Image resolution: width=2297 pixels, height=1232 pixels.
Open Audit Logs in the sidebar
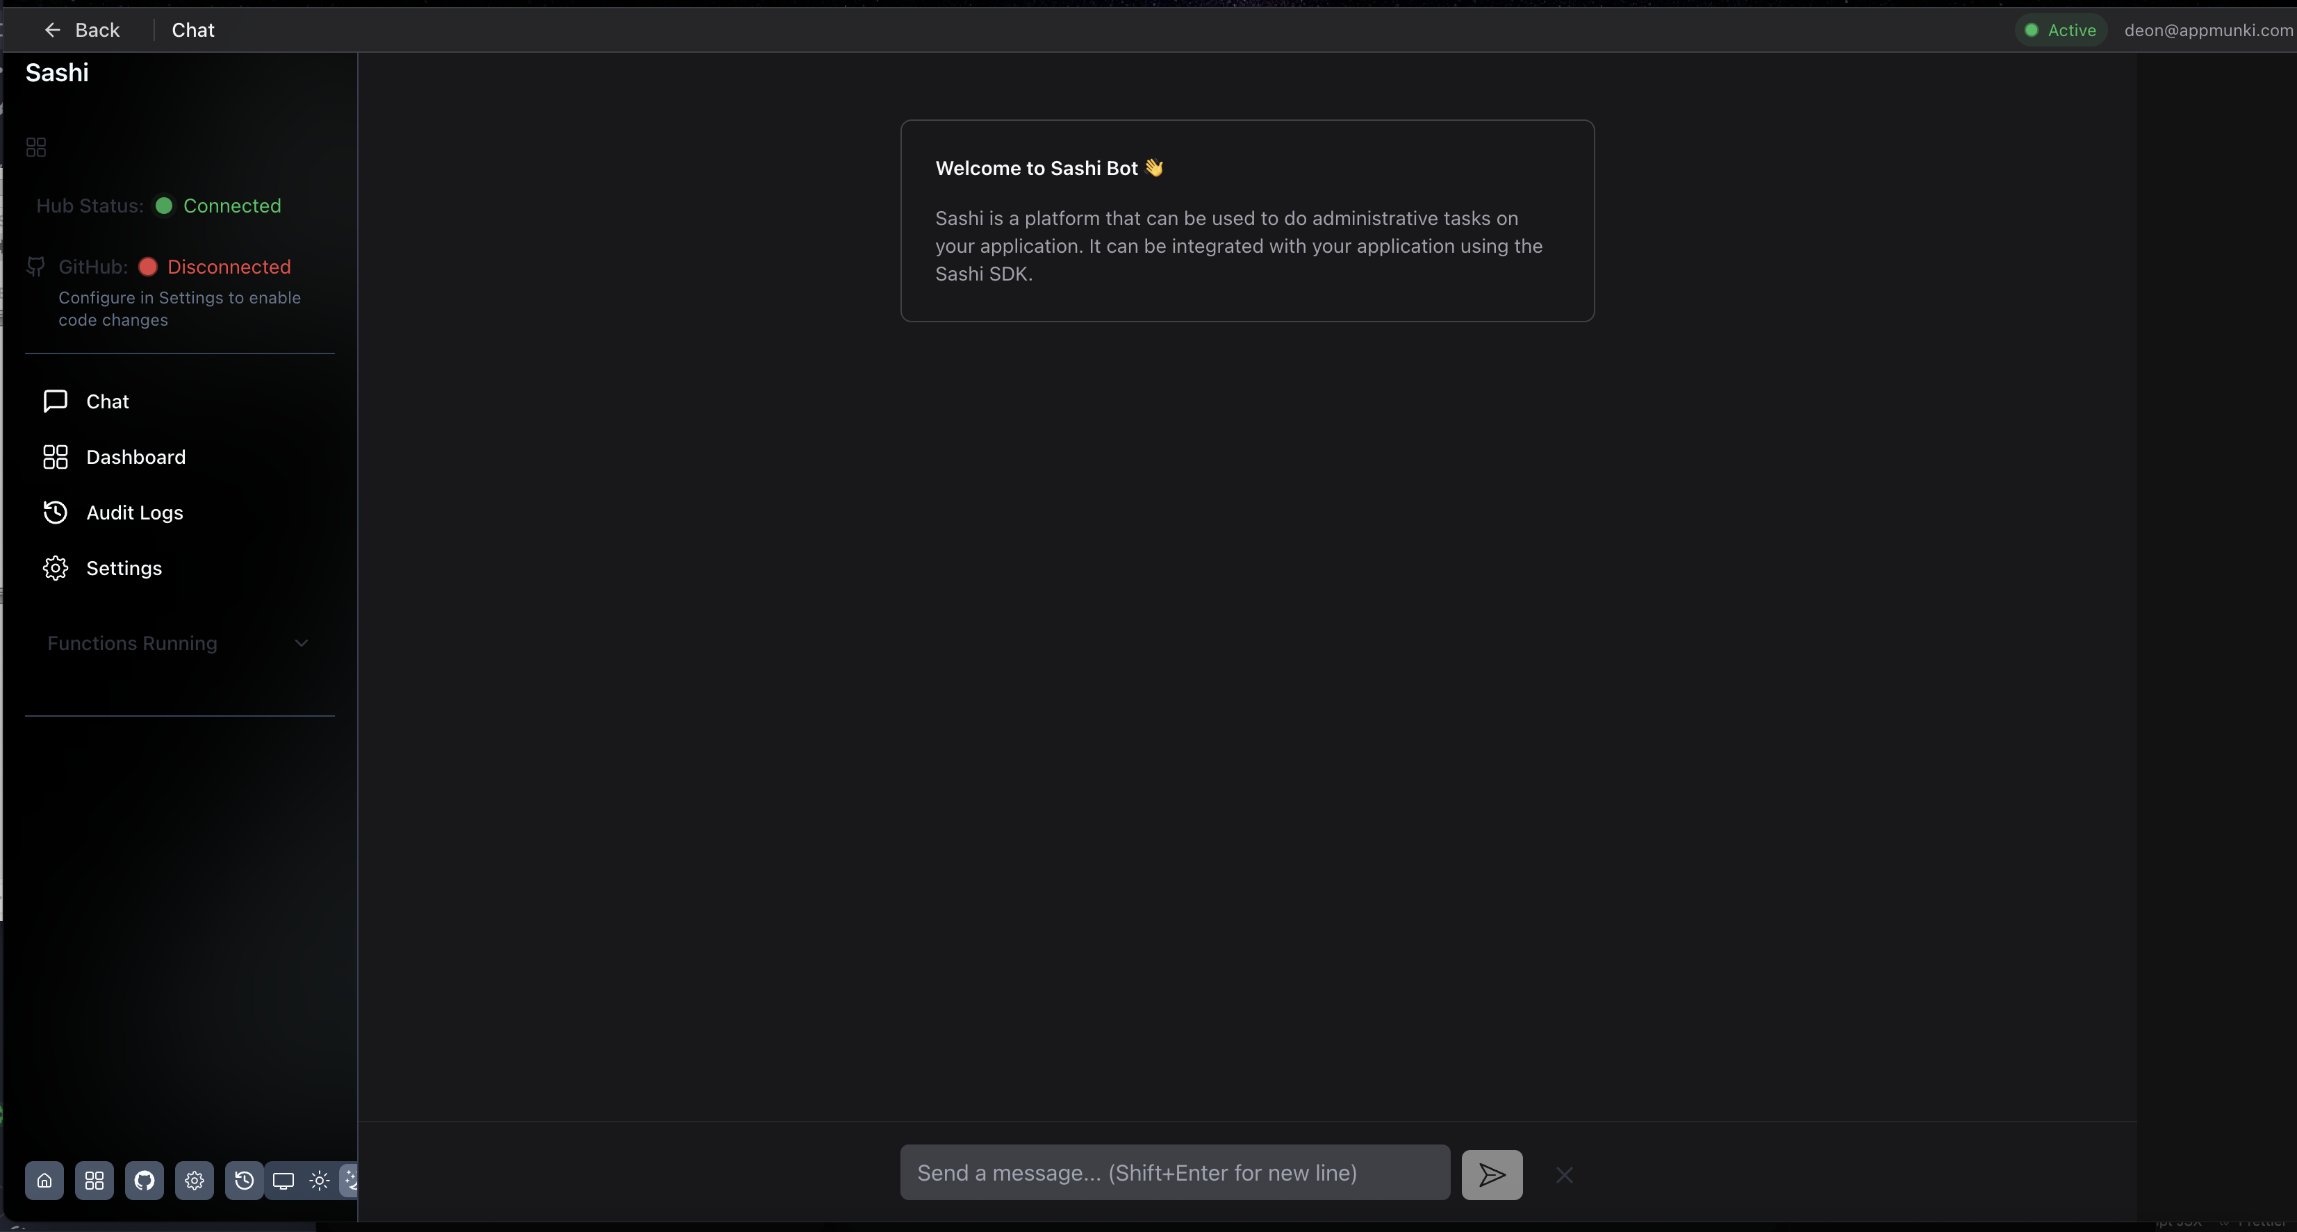135,513
